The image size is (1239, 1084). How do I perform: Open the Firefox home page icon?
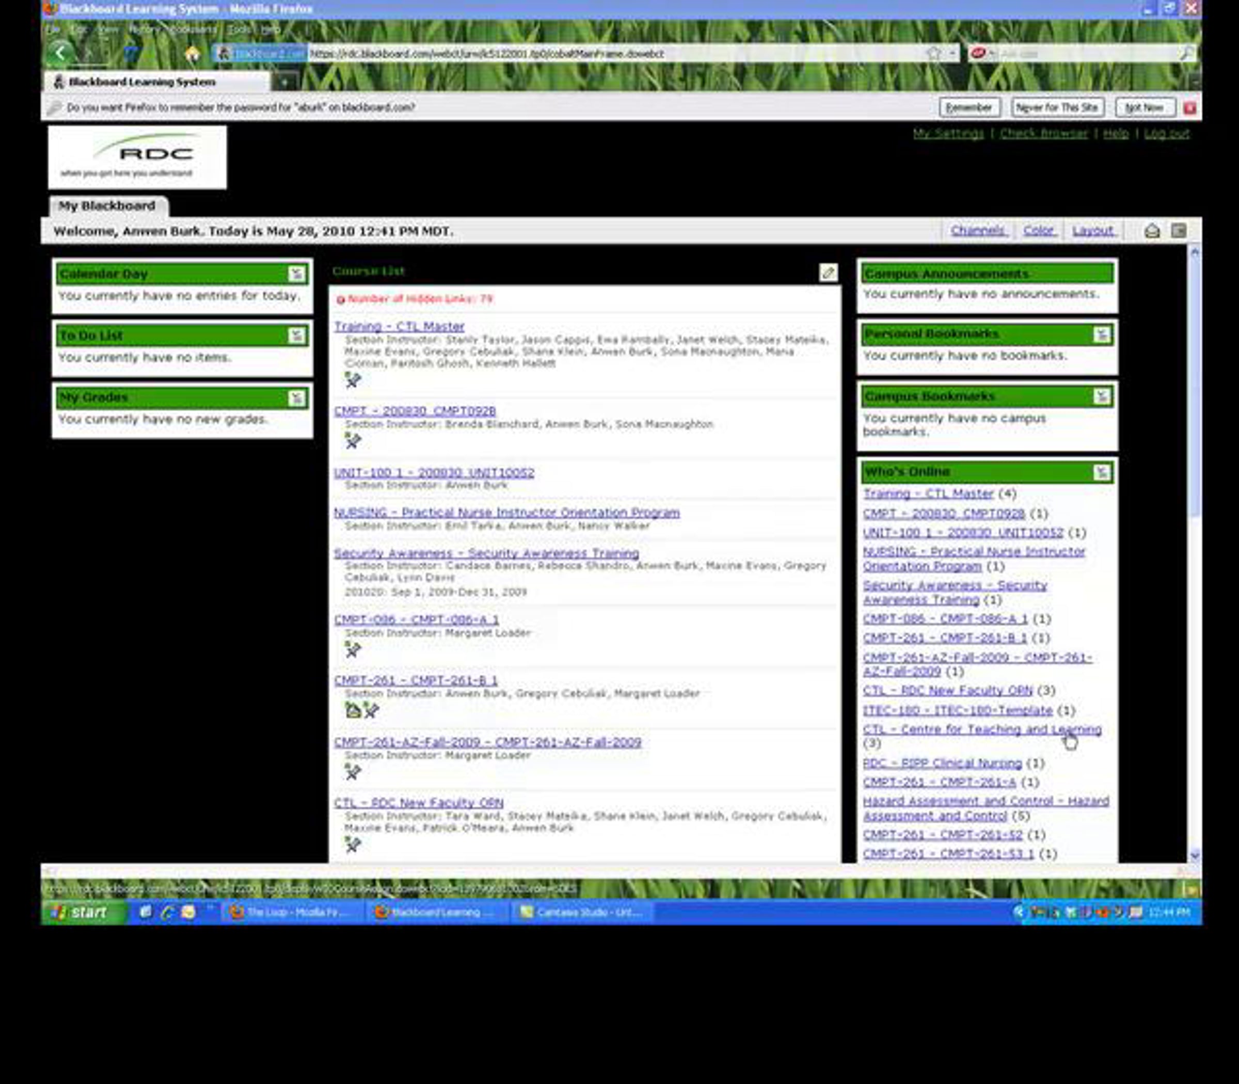point(193,54)
